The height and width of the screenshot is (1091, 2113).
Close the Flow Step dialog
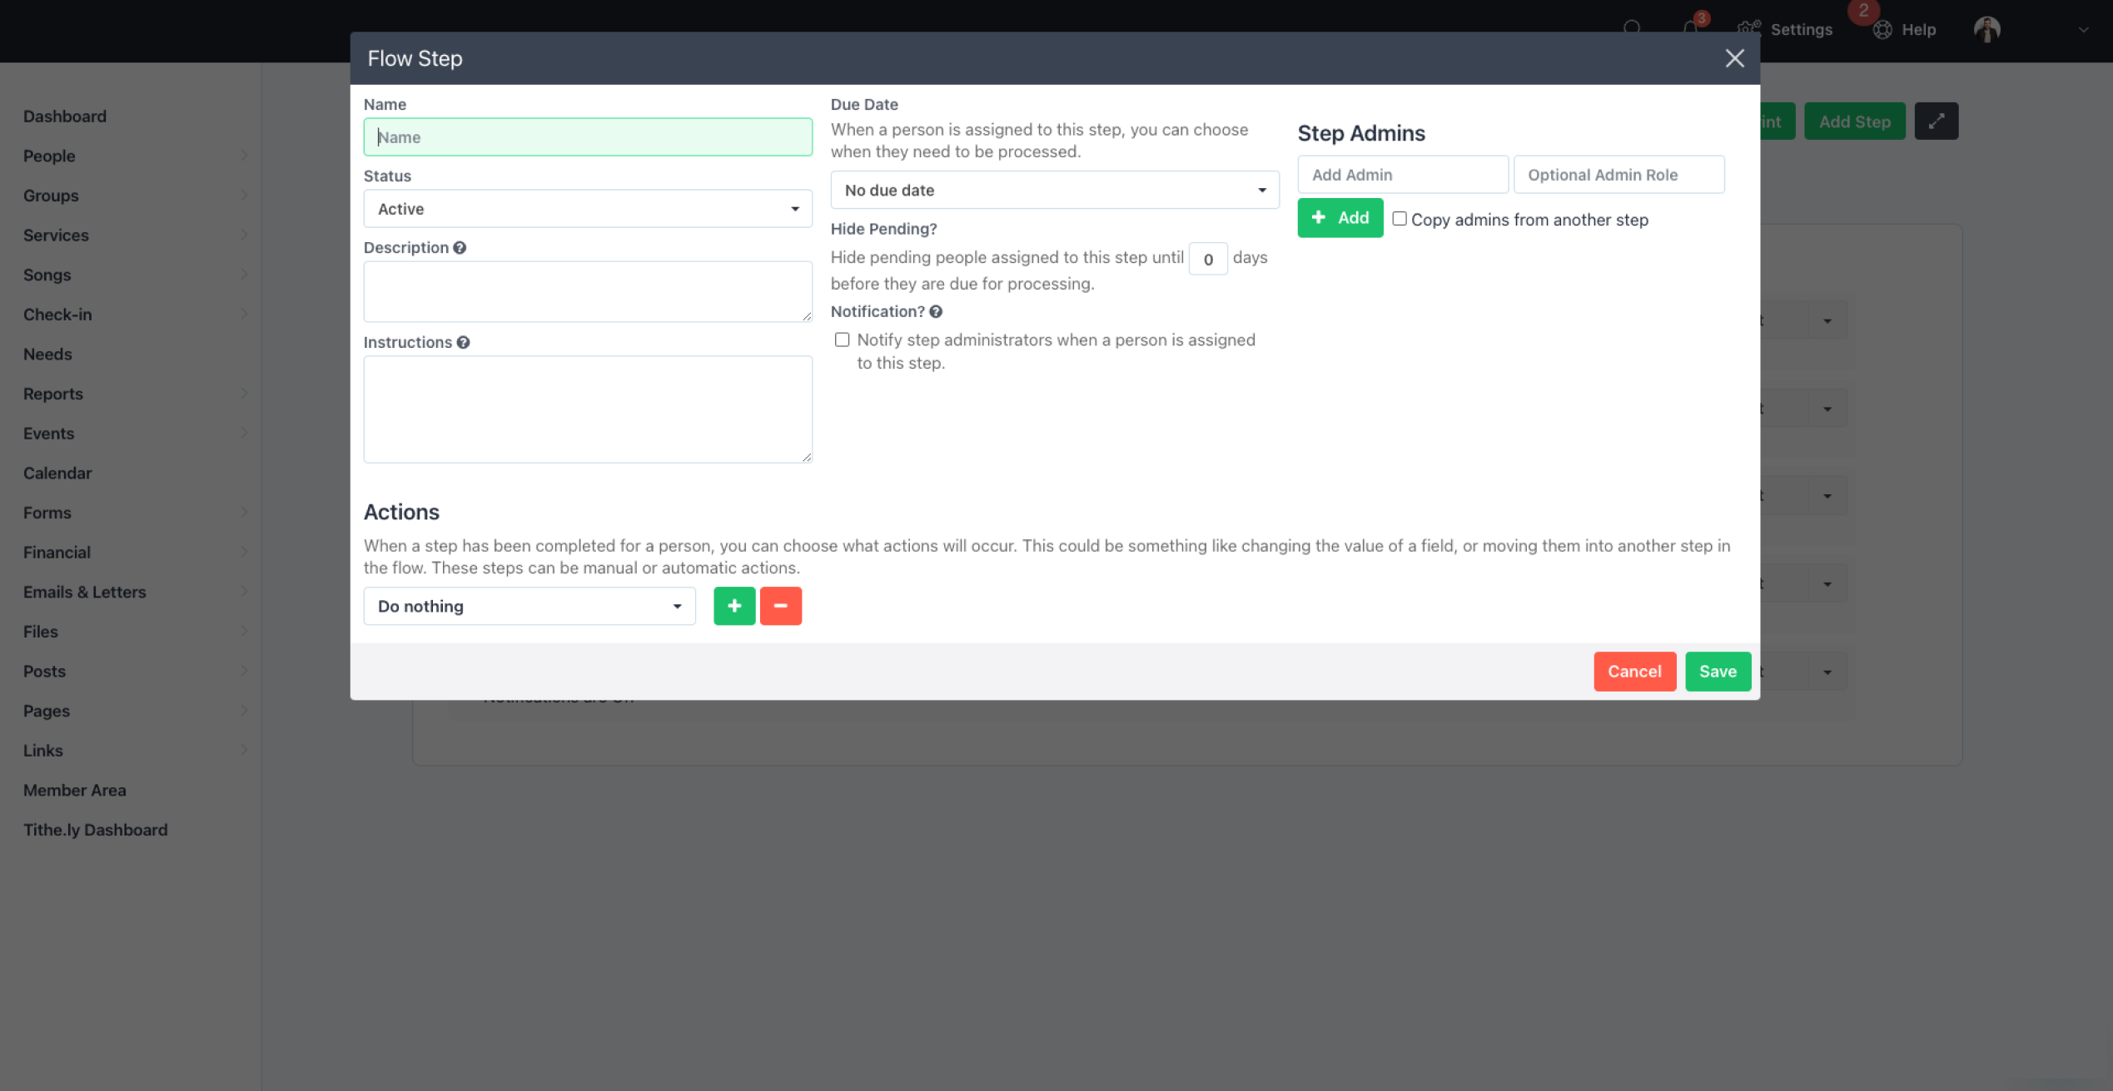[x=1734, y=58]
